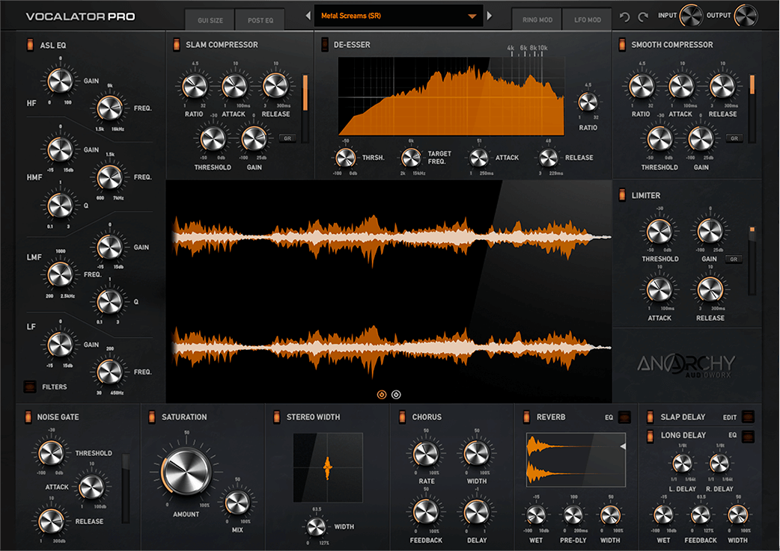The width and height of the screenshot is (780, 551).
Task: Click the Limiter RELEASE knob
Action: (710, 289)
